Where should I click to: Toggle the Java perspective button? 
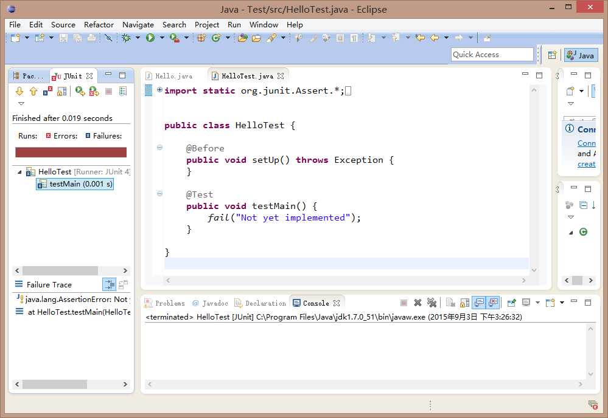click(581, 55)
